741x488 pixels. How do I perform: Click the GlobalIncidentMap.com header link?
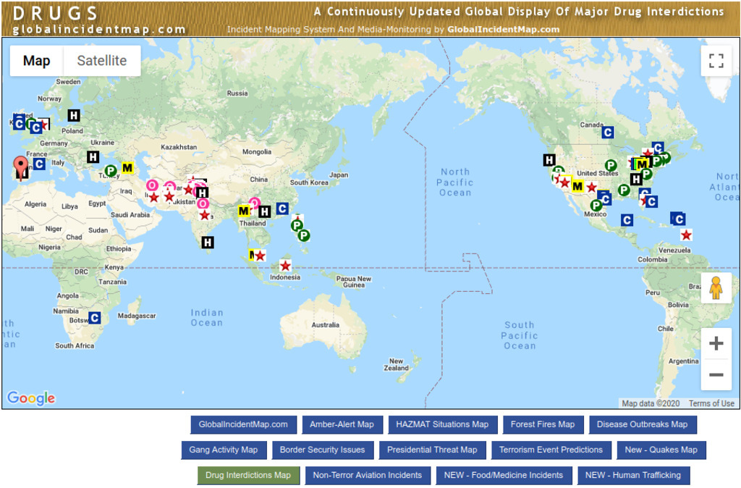503,30
